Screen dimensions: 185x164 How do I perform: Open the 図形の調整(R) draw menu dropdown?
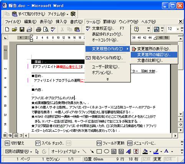coord(18,152)
